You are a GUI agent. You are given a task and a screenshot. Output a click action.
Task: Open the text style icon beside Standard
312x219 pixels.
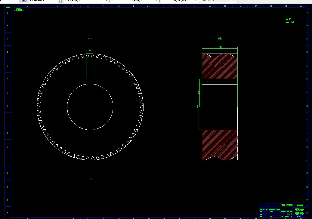pos(24,1)
